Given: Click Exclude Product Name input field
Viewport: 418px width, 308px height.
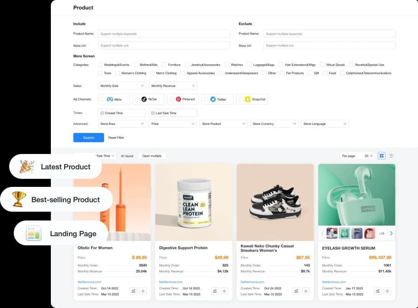Looking at the screenshot, I should tap(329, 34).
